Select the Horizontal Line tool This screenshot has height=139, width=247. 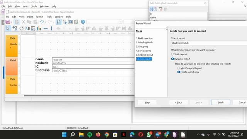coord(46,28)
